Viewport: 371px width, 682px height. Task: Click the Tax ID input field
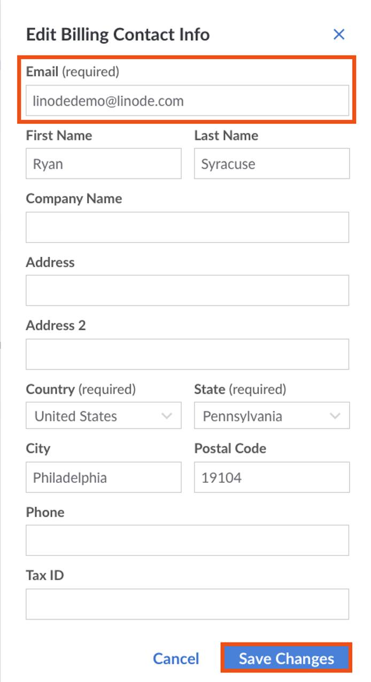pyautogui.click(x=187, y=604)
